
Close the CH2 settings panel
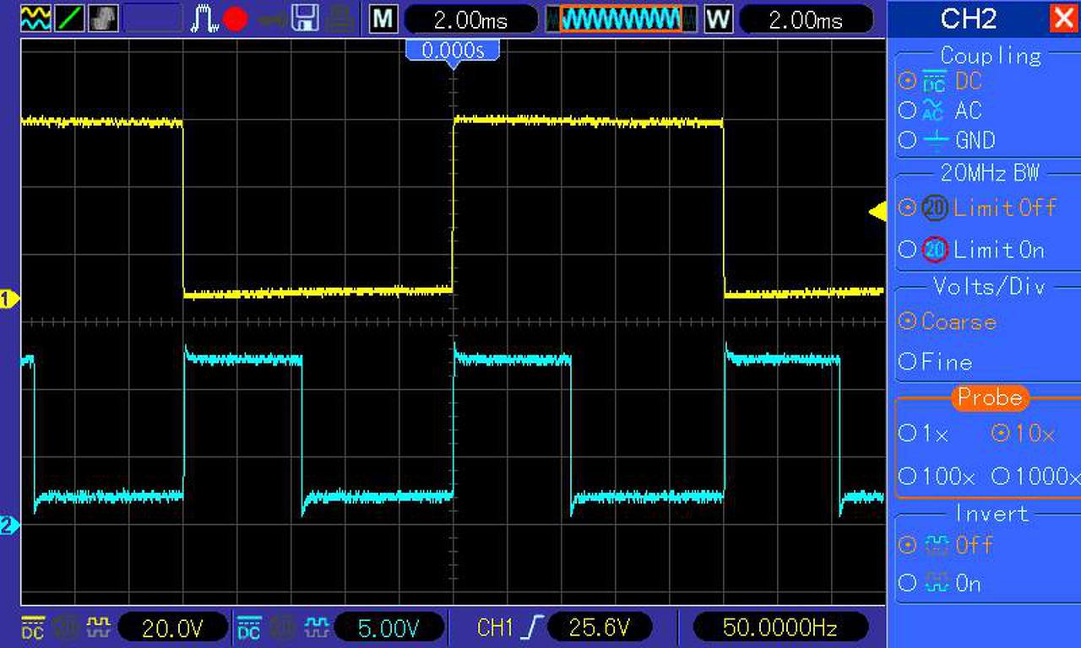coord(1063,18)
